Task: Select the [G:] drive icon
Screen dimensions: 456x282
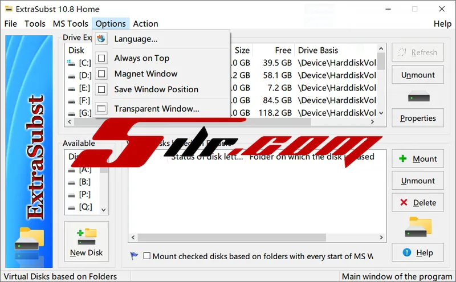Action: tap(71, 113)
